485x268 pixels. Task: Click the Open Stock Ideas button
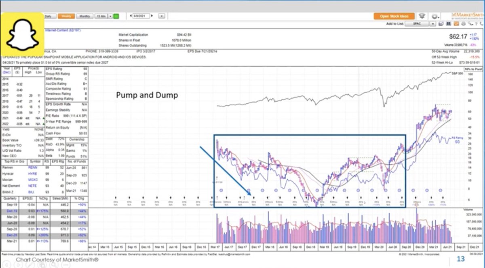(394, 16)
